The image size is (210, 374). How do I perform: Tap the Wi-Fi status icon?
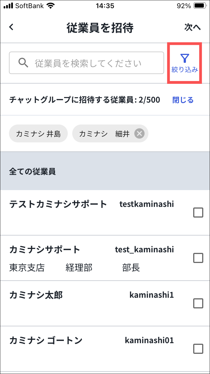[x=51, y=6]
